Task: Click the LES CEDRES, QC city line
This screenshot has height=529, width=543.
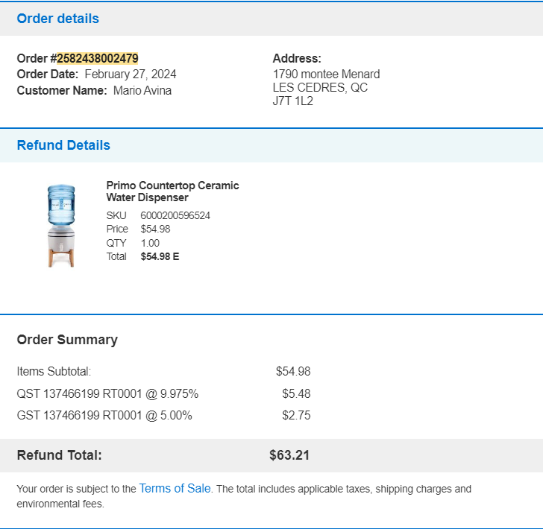Action: coord(320,87)
